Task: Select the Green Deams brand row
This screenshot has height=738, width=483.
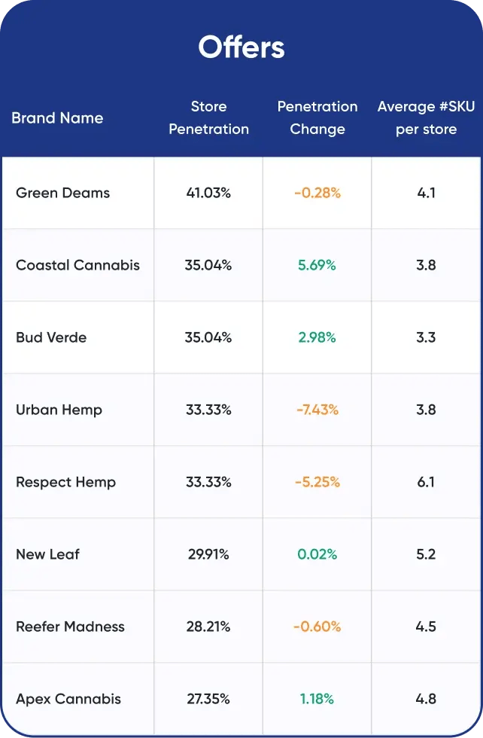Action: (62, 193)
